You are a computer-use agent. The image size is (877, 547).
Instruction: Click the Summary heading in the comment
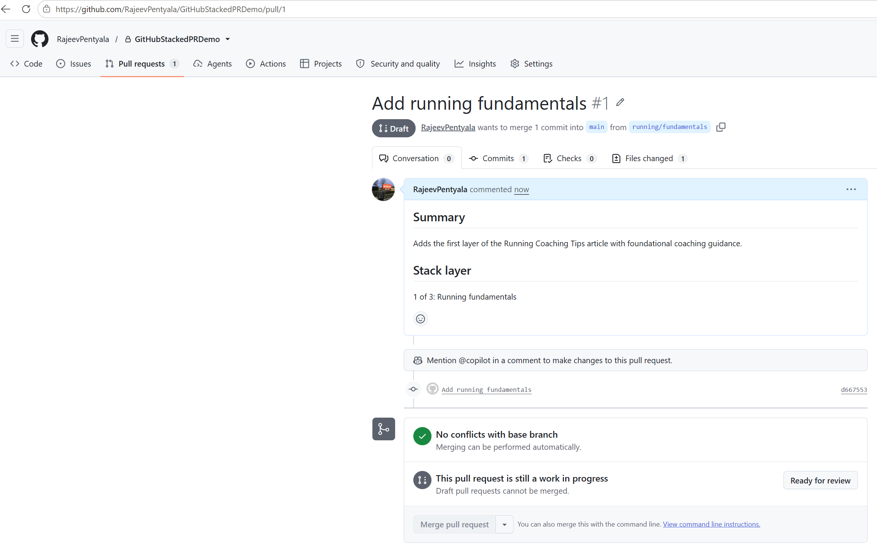click(439, 217)
